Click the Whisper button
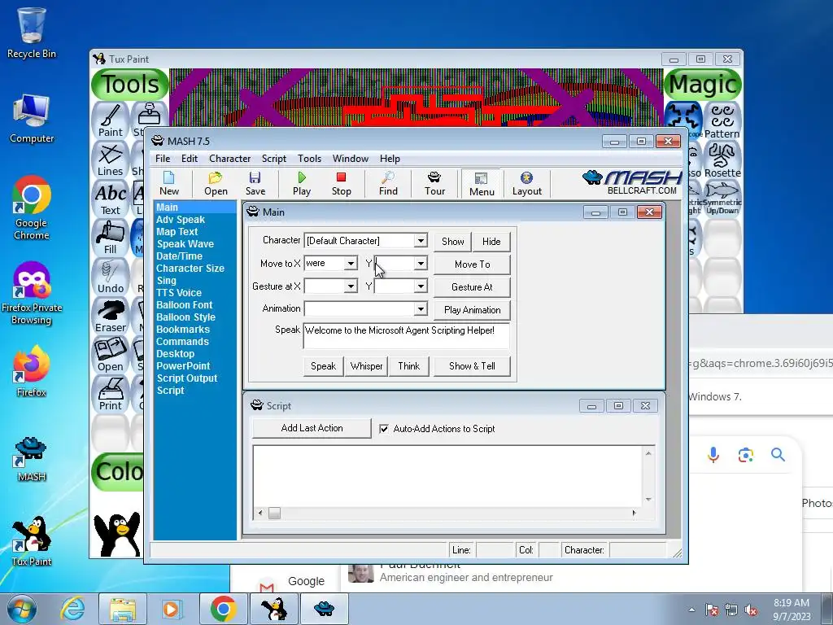The image size is (833, 625). point(366,366)
